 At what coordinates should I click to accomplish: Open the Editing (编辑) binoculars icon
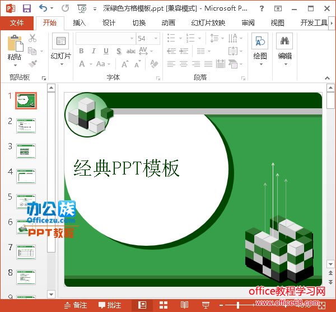click(284, 43)
